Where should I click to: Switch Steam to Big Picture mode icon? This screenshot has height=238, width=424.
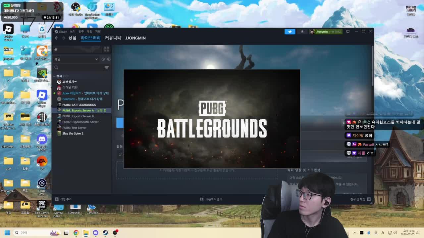[x=348, y=31]
